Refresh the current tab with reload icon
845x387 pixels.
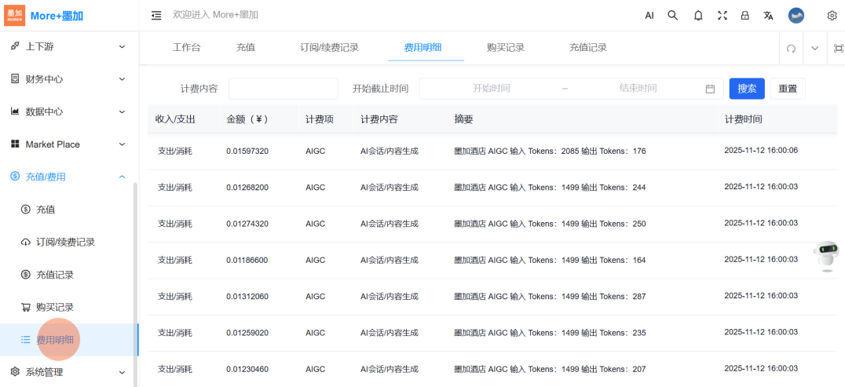click(x=791, y=48)
